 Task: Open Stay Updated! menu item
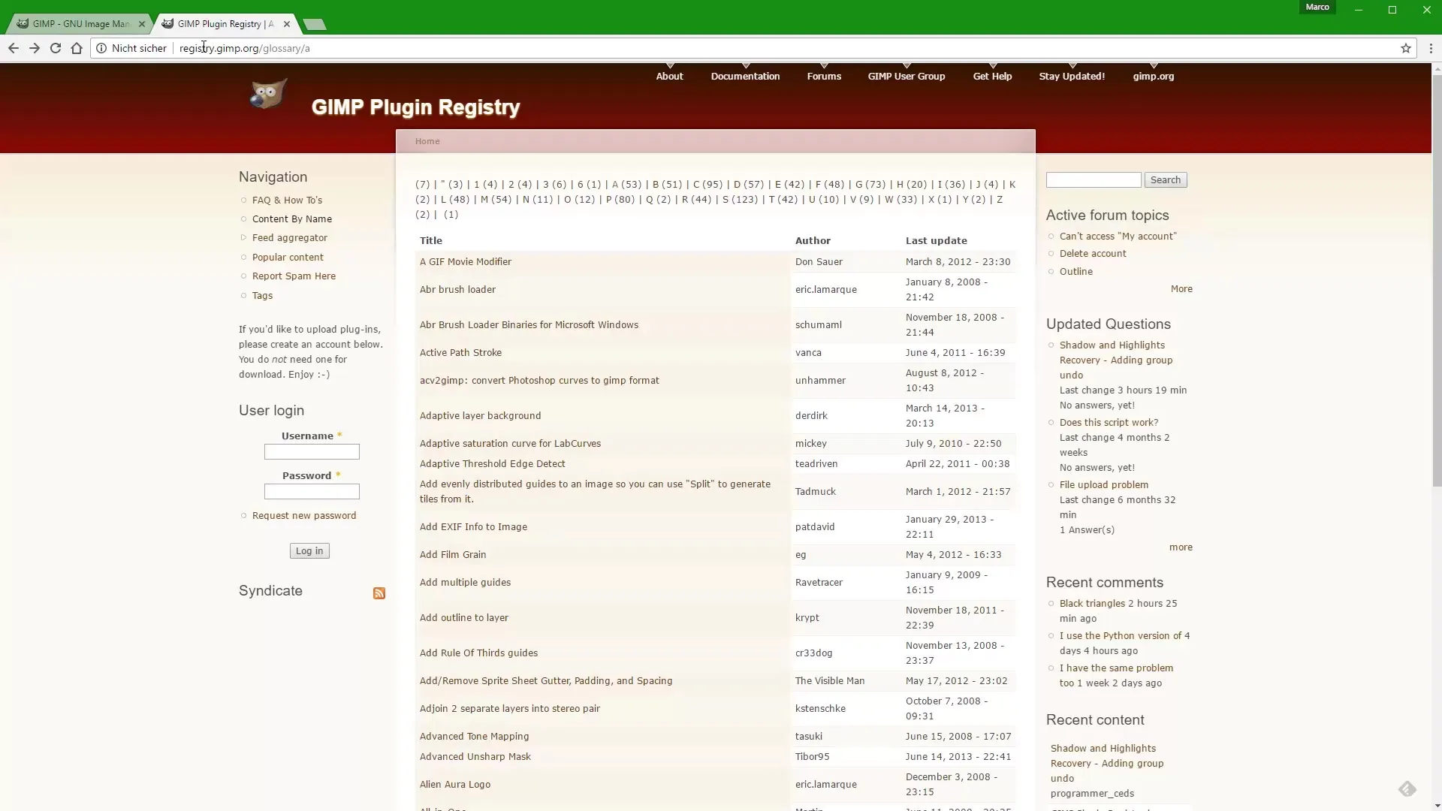point(1072,76)
